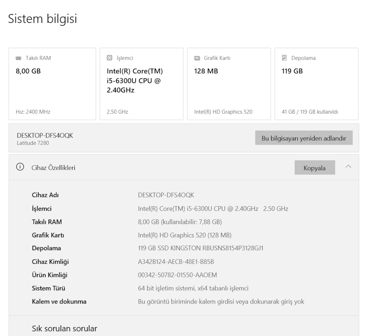Click the İşlemci label in device properties
Image resolution: width=366 pixels, height=336 pixels.
point(41,208)
